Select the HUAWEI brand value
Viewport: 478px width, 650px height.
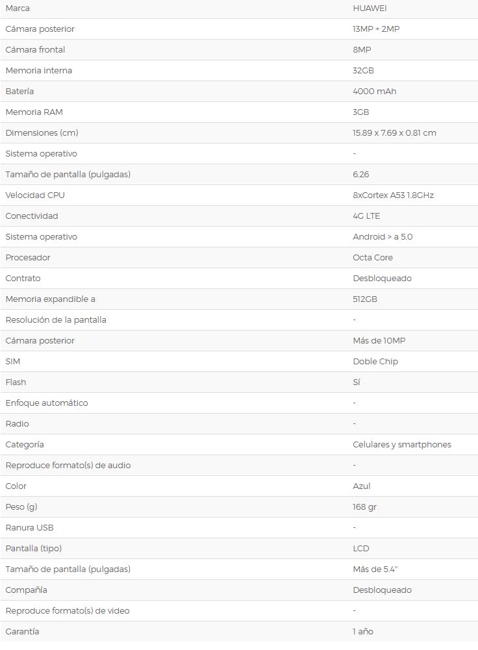370,8
